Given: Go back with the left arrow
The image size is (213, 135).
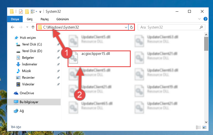Looking at the screenshot, I should click(x=12, y=27).
